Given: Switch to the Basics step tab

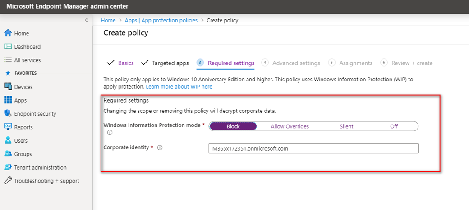Looking at the screenshot, I should 126,63.
